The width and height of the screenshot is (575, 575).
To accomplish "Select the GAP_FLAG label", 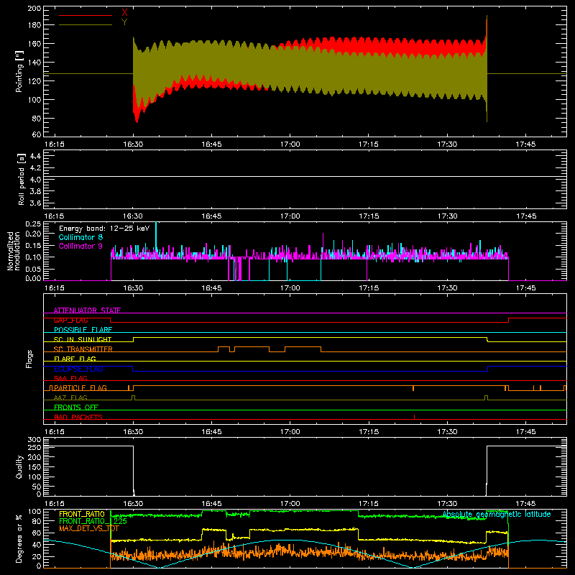I will (x=70, y=320).
